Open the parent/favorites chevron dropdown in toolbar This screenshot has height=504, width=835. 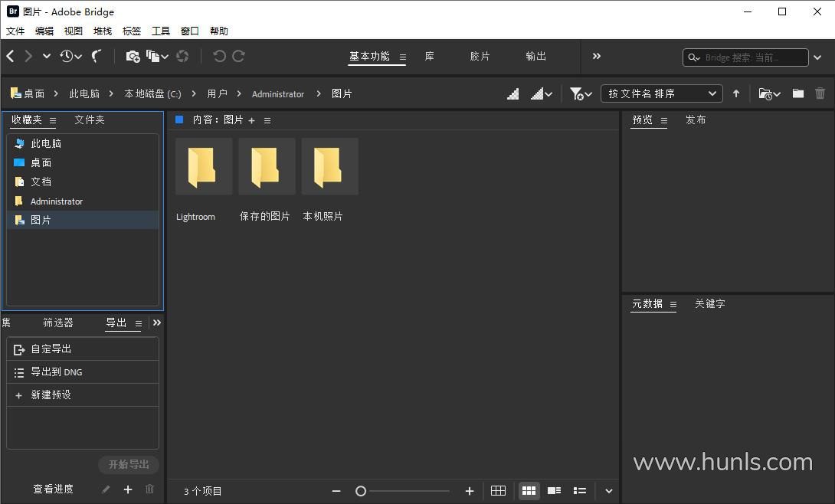click(x=46, y=56)
